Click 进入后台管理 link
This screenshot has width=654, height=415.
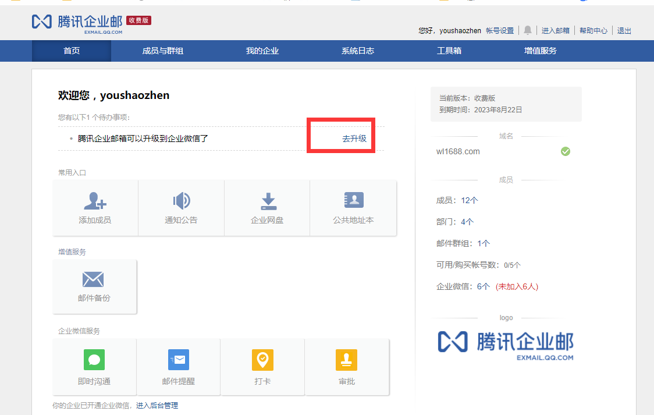pyautogui.click(x=157, y=406)
